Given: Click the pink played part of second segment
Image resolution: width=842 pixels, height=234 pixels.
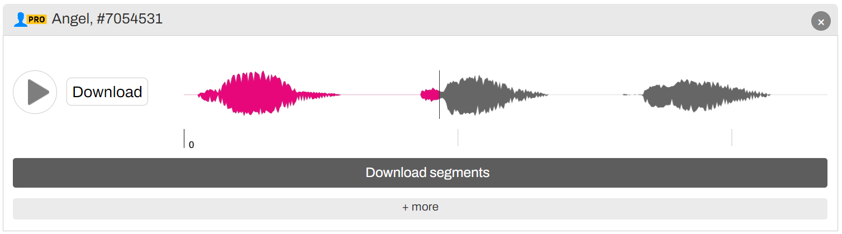Looking at the screenshot, I should coord(430,94).
